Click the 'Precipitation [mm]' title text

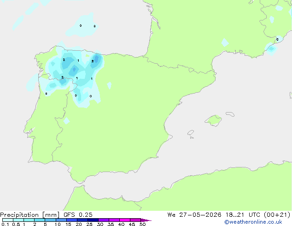pos(30,215)
